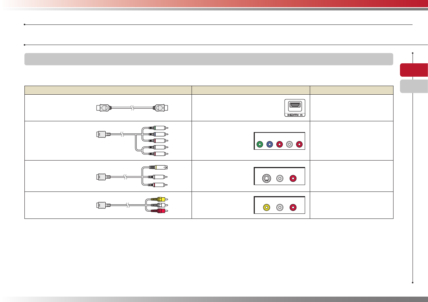Click the rightmost red jack in component panel
The height and width of the screenshot is (302, 428).
(x=299, y=144)
